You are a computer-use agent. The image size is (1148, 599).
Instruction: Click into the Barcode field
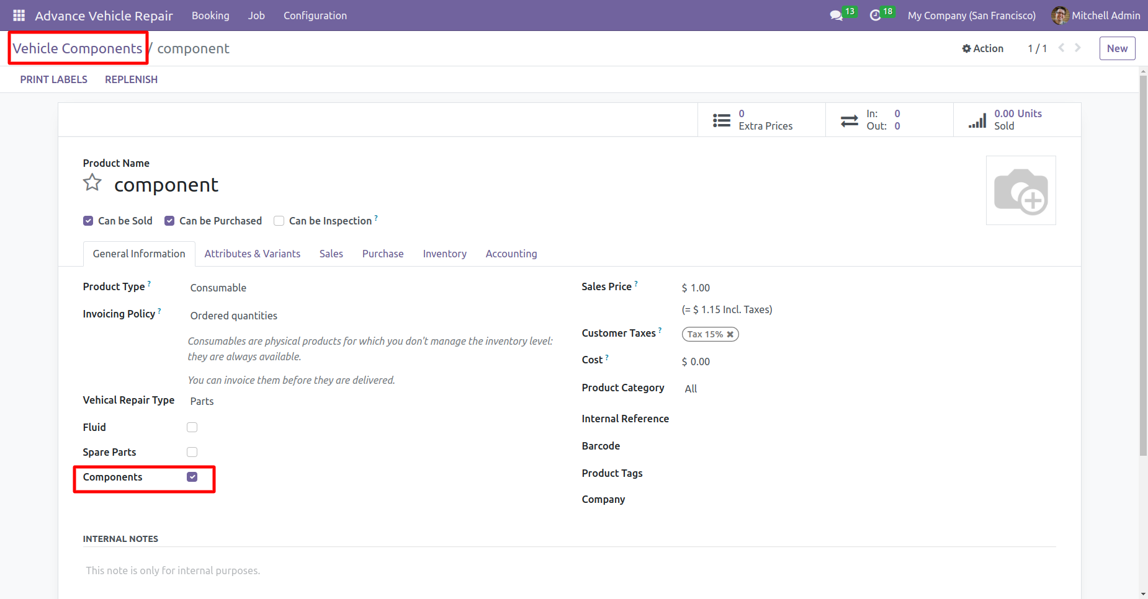click(x=869, y=446)
